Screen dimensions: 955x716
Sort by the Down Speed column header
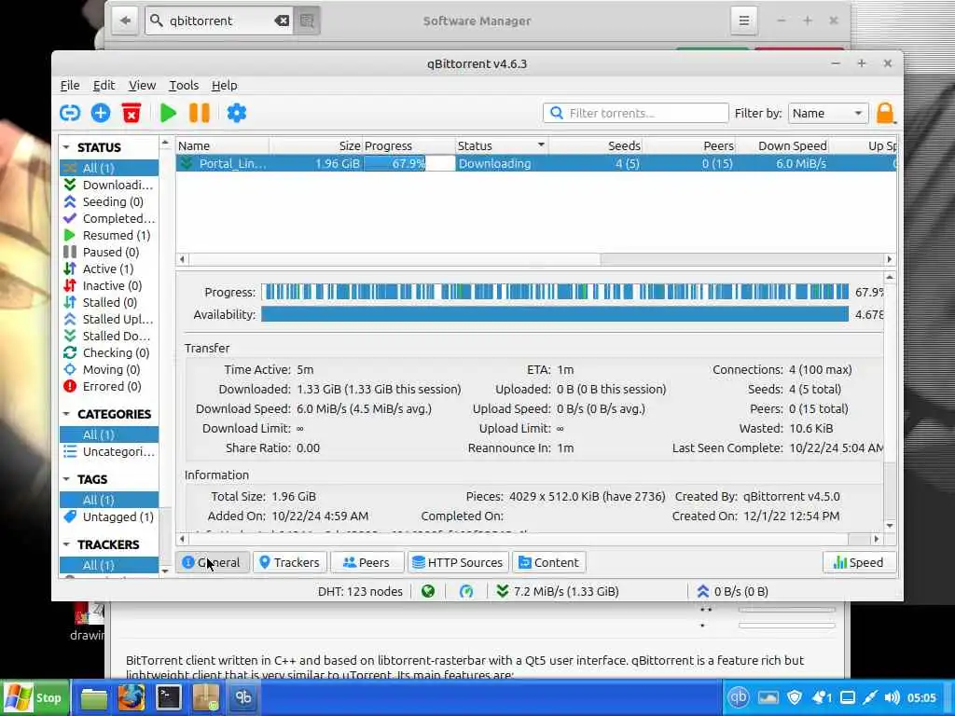coord(782,145)
